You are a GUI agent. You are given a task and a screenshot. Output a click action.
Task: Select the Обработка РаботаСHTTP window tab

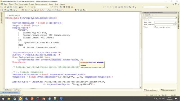pyautogui.click(x=10, y=93)
